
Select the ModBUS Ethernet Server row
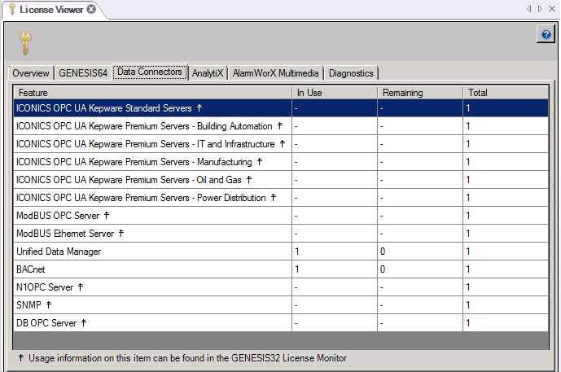point(152,234)
